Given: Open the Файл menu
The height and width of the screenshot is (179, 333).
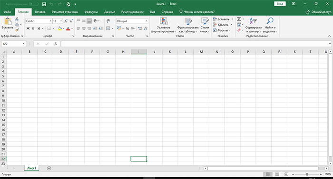Looking at the screenshot, I should point(7,12).
